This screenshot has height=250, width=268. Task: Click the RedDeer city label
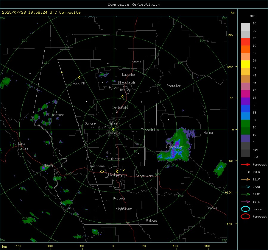pyautogui.click(x=126, y=90)
